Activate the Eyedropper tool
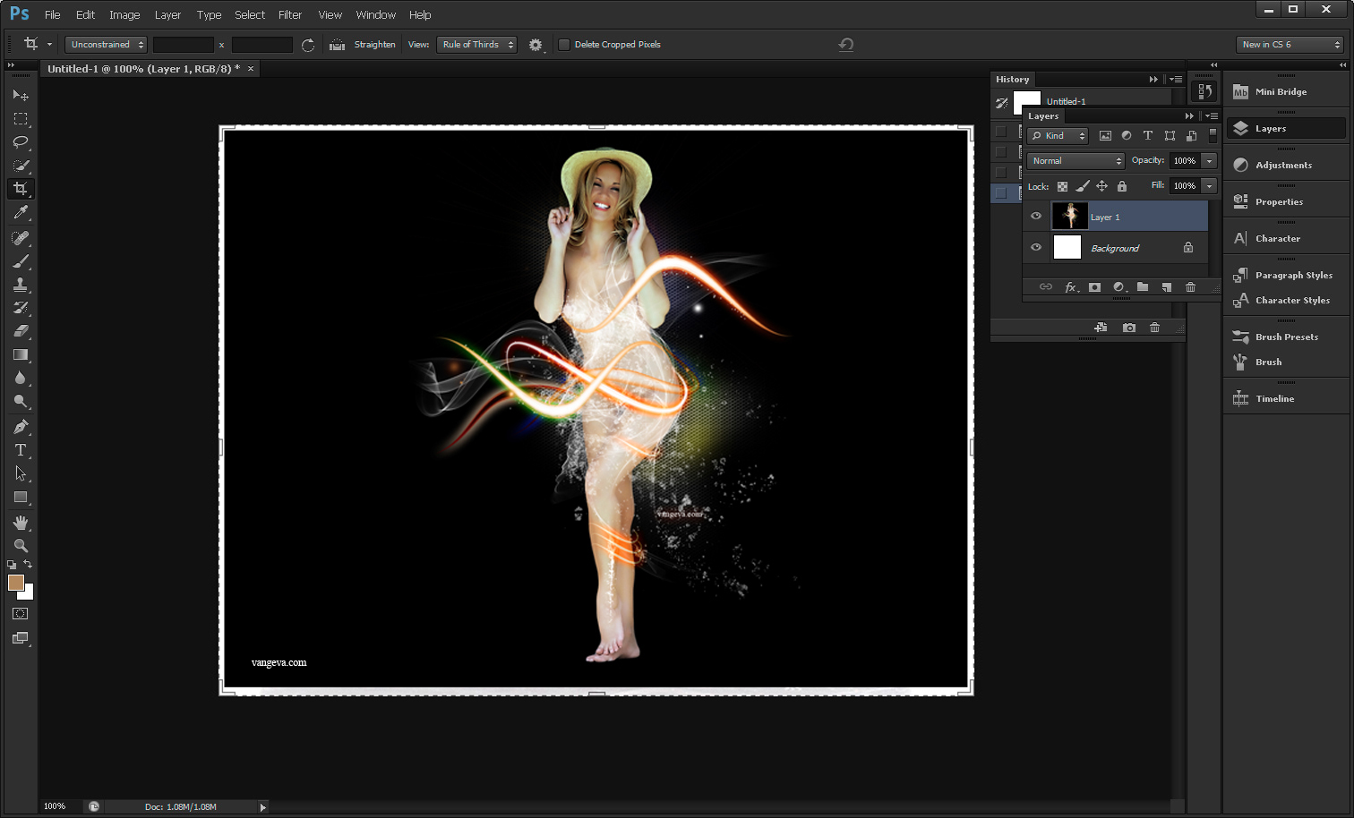The height and width of the screenshot is (818, 1354). coord(21,212)
